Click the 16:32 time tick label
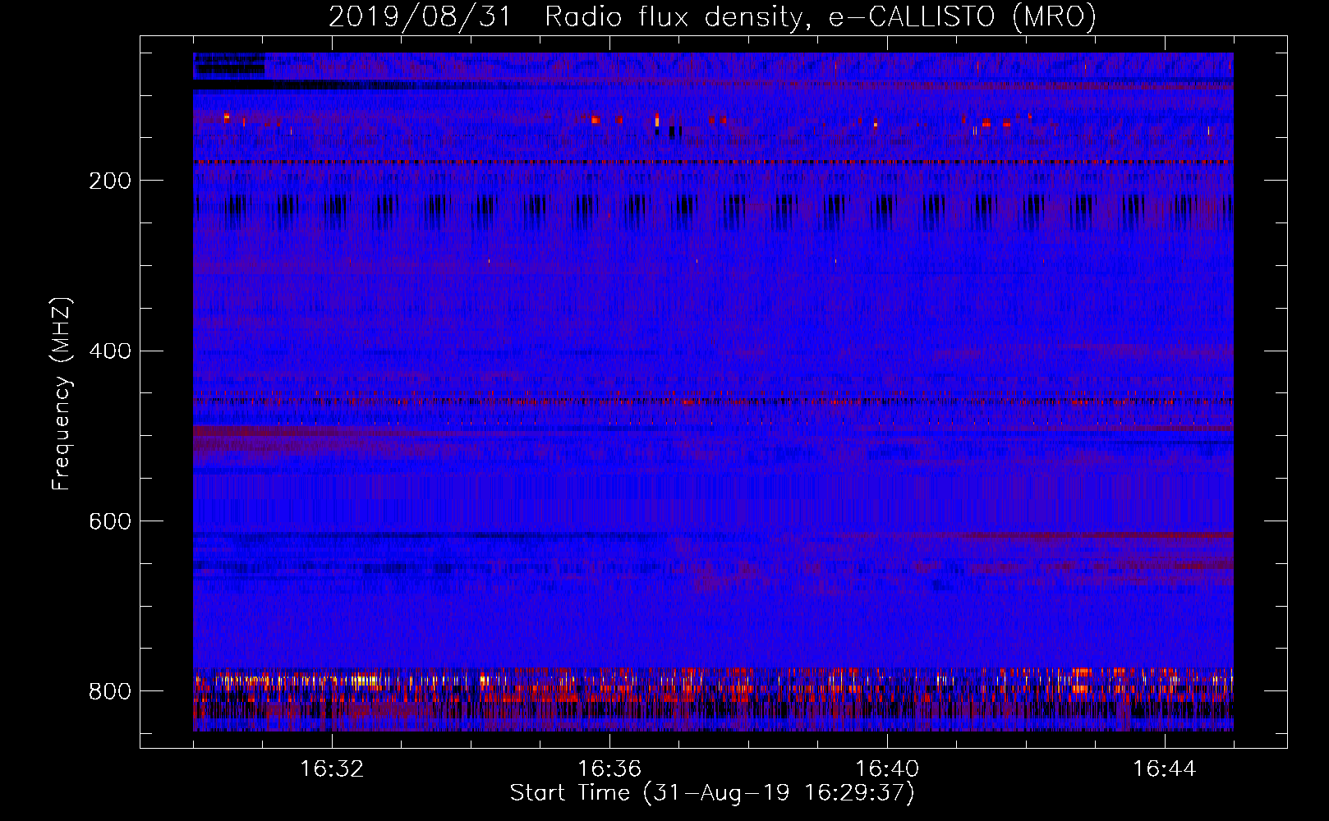1329x821 pixels. (332, 769)
